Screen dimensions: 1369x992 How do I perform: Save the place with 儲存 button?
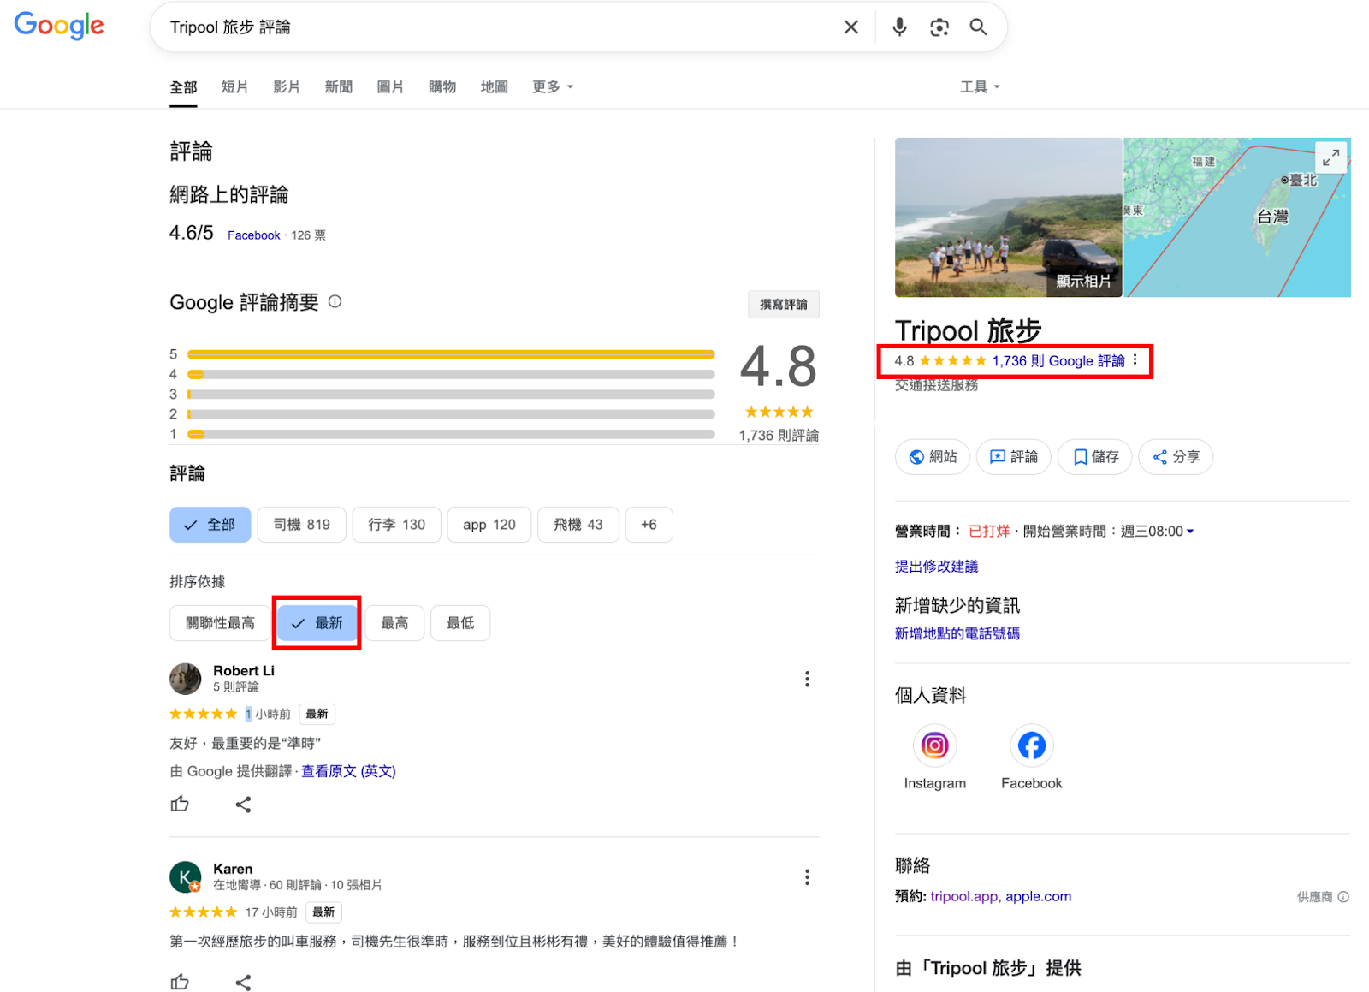(x=1095, y=457)
